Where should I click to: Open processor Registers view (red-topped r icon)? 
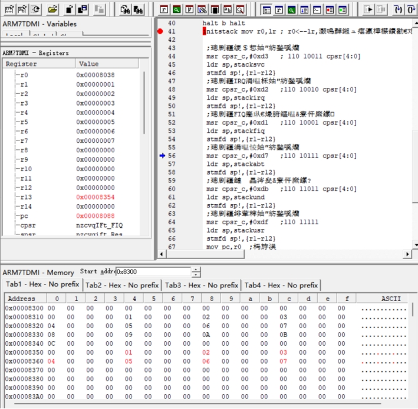(x=164, y=10)
